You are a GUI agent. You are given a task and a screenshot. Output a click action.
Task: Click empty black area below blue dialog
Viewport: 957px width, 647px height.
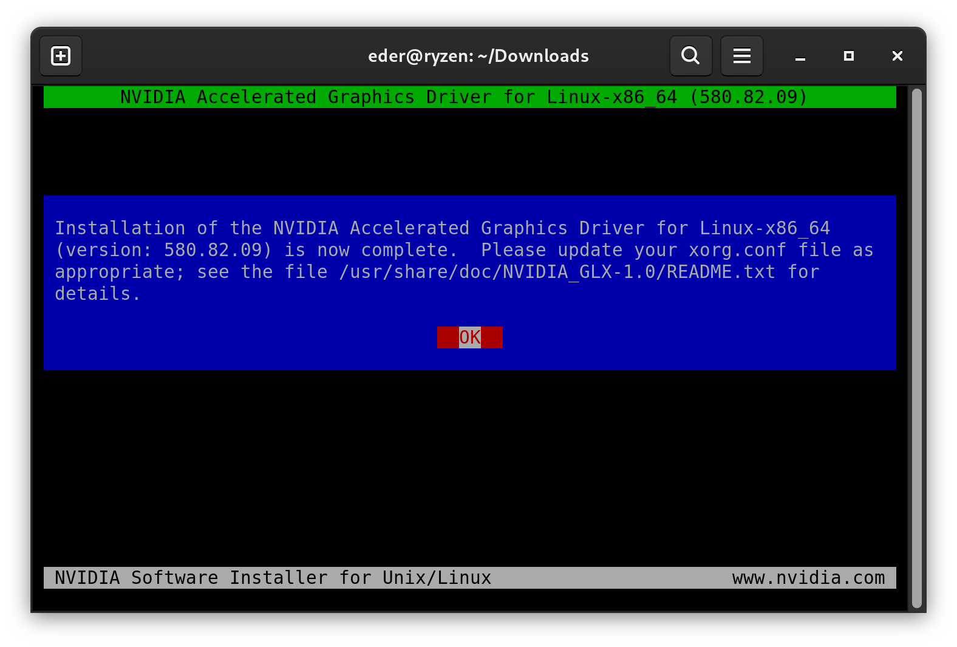469,467
